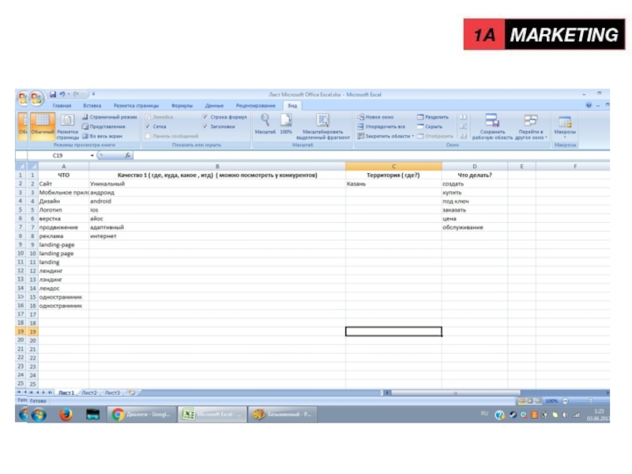
Task: Switch to Разметка страницы view mode
Action: 67,126
